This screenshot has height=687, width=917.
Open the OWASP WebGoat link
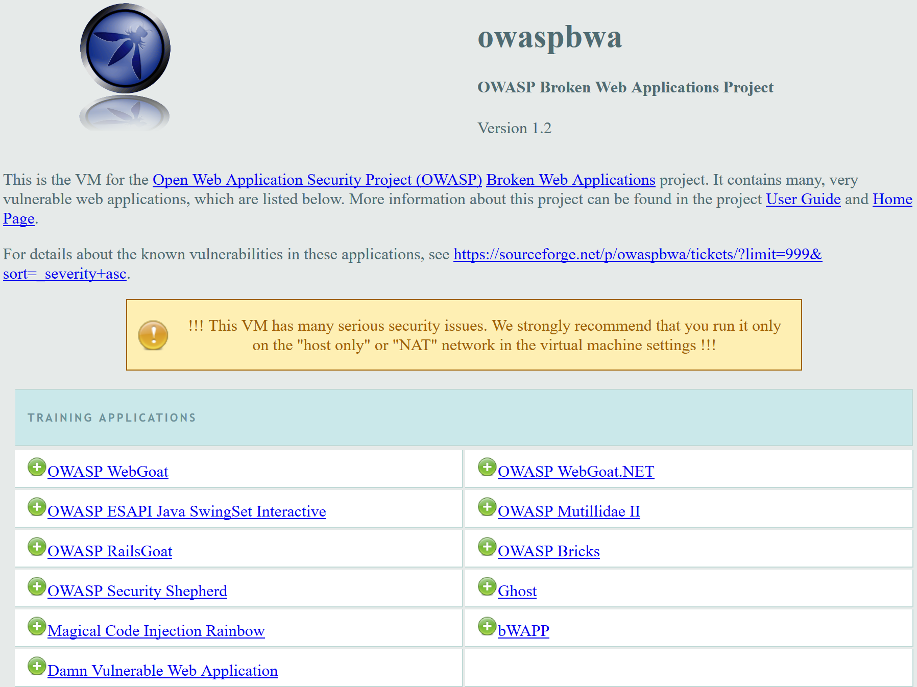pyautogui.click(x=108, y=471)
